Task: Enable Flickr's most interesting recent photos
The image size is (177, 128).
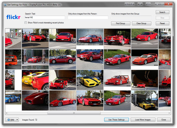Action: [26, 22]
